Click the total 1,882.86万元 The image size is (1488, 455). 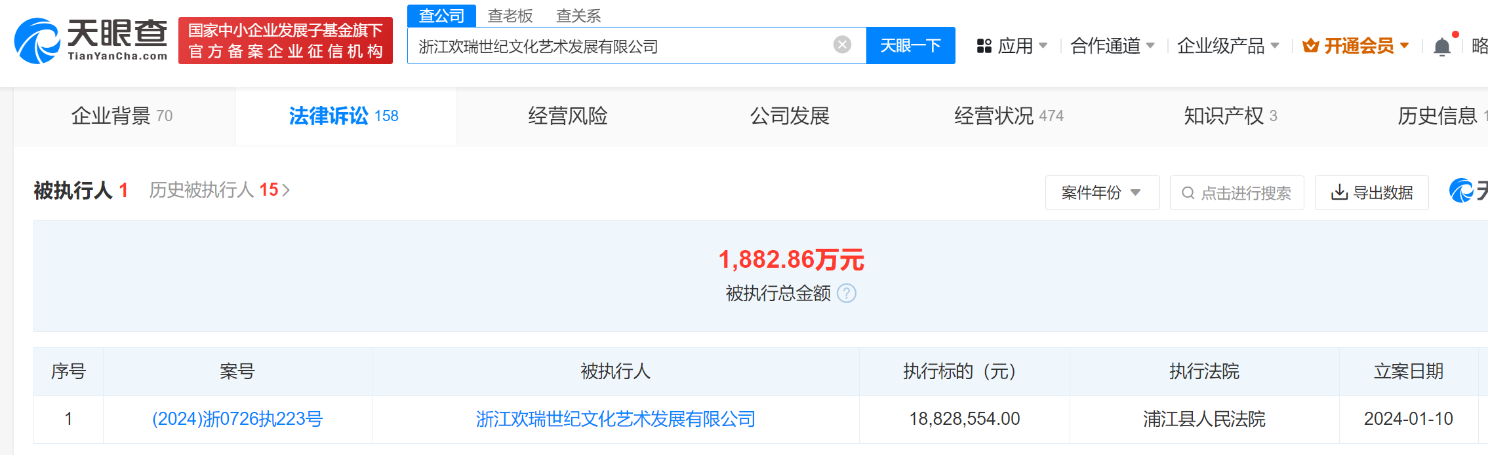pos(791,260)
